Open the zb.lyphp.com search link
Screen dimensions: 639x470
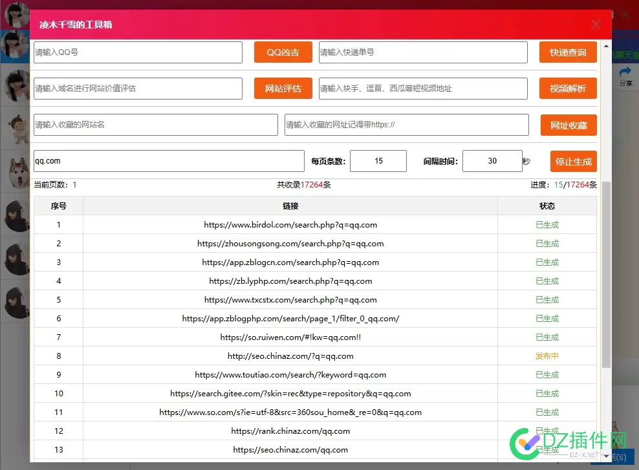290,281
